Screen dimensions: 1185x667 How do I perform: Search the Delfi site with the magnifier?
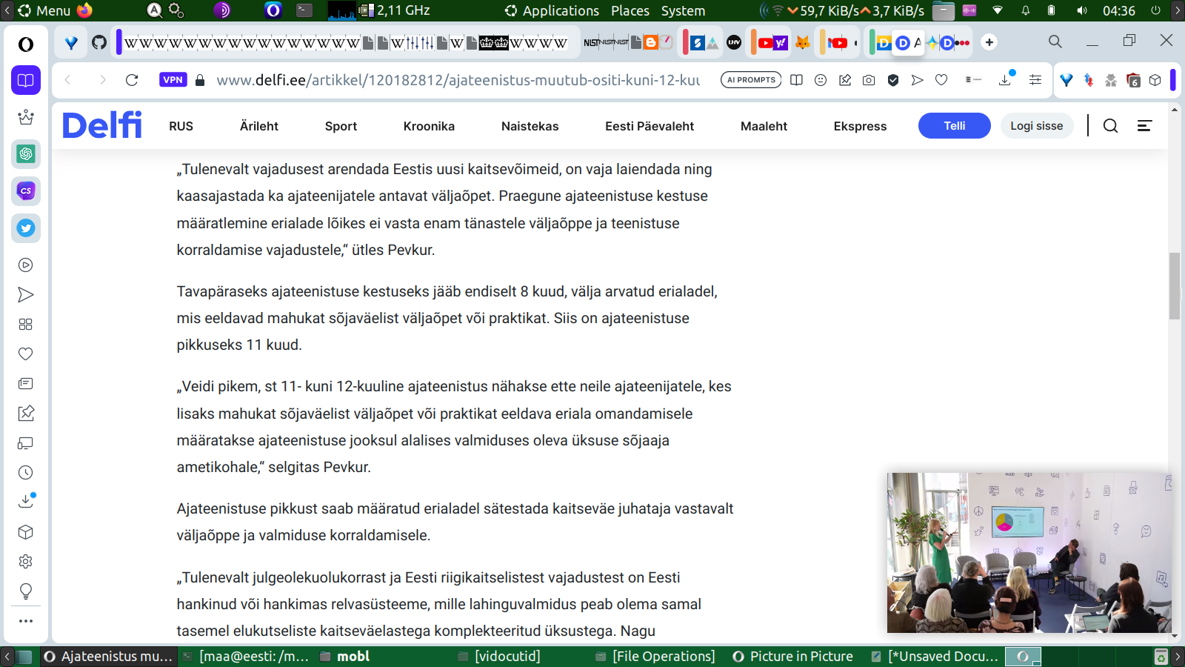1110,126
